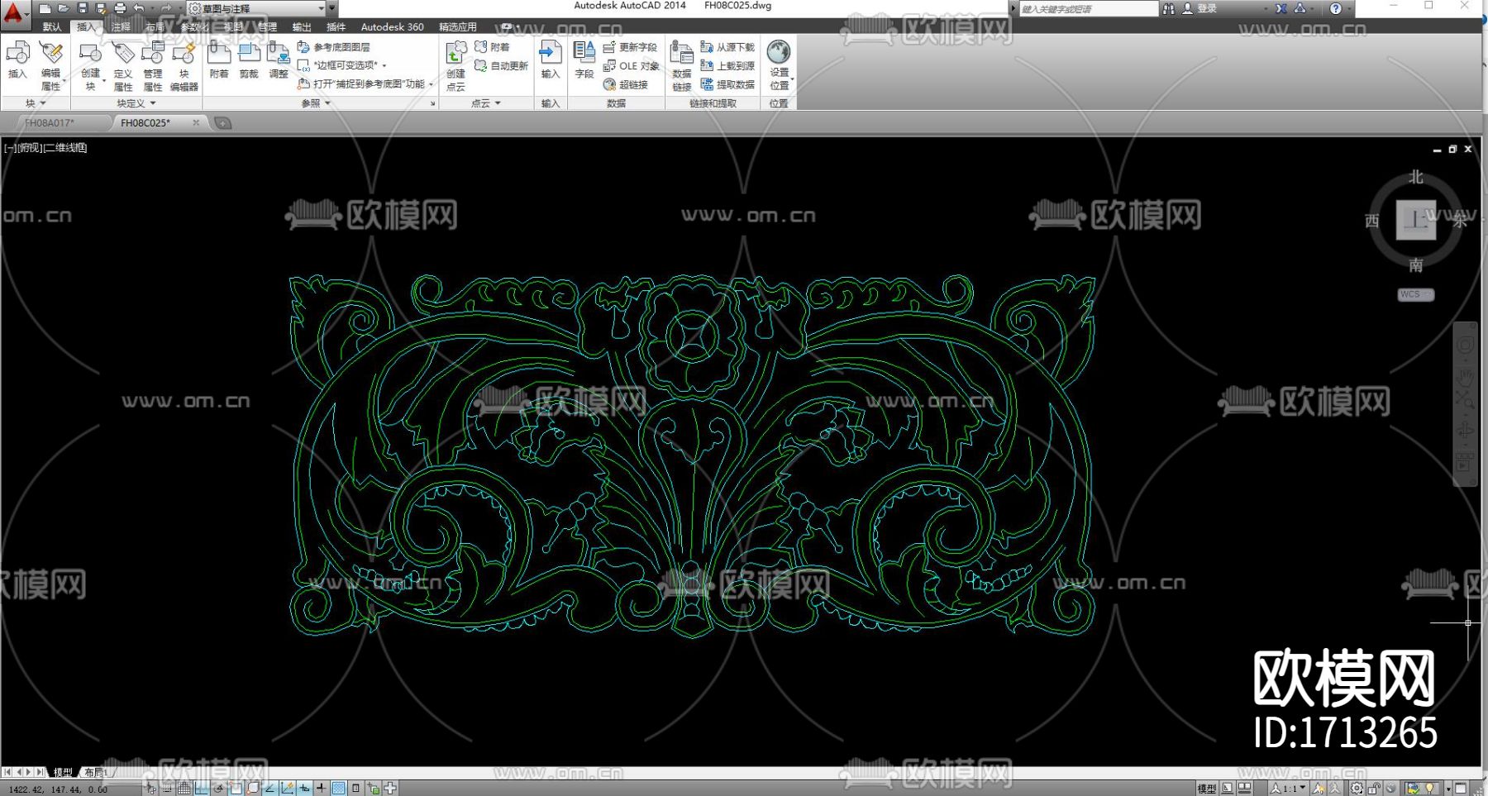Switch to the 默认 ribbon tab
This screenshot has height=796, width=1488.
[x=52, y=27]
